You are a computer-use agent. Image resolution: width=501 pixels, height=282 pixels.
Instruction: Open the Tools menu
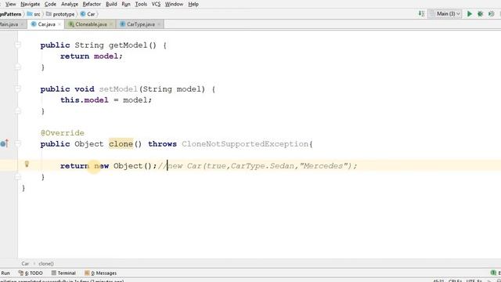point(141,4)
